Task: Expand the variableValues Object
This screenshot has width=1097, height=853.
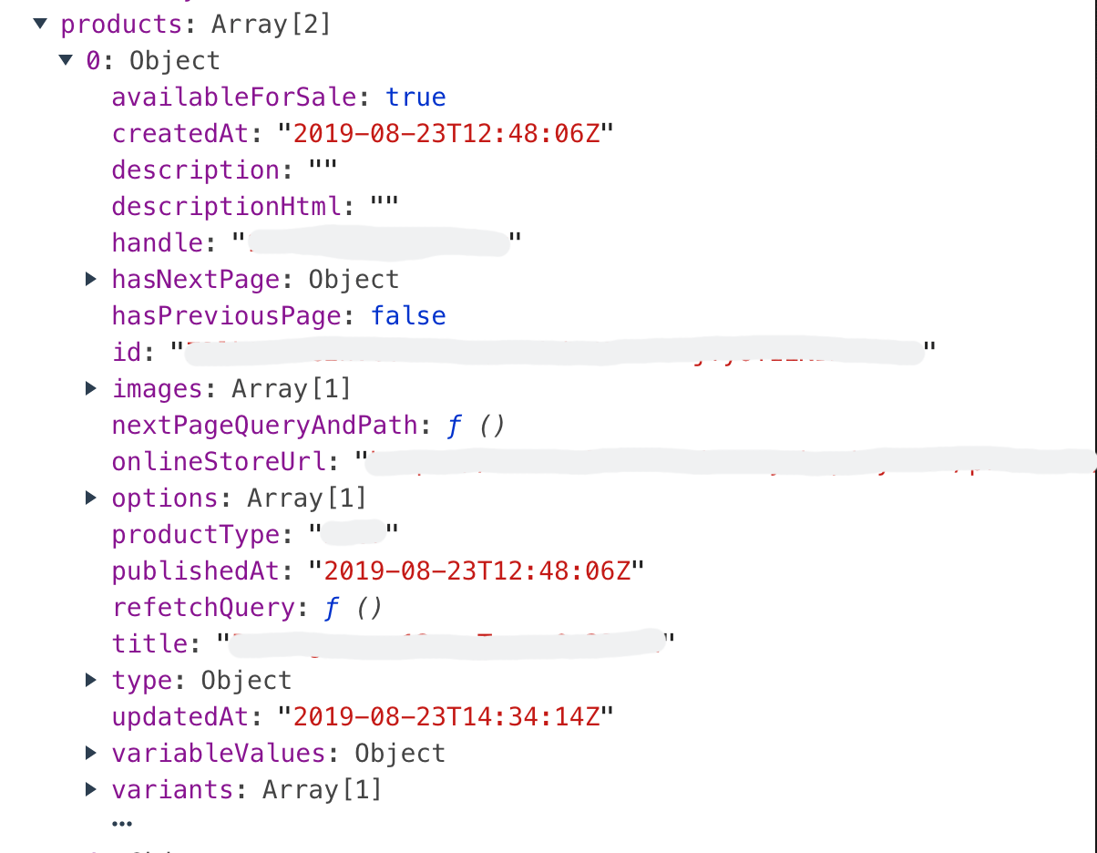Action: (89, 753)
